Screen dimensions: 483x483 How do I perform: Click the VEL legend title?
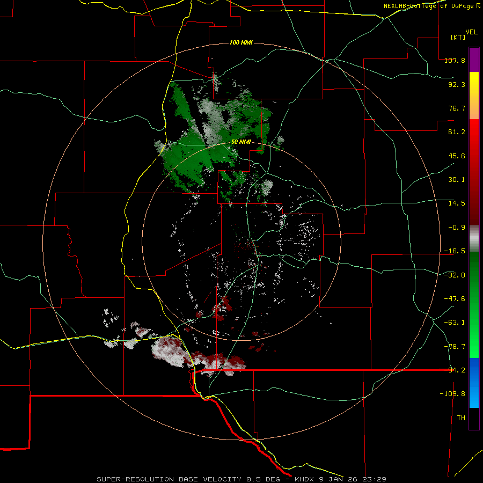[471, 32]
